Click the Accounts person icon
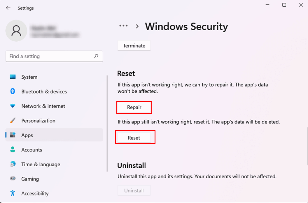Screen dimensions: 308x203 13,150
